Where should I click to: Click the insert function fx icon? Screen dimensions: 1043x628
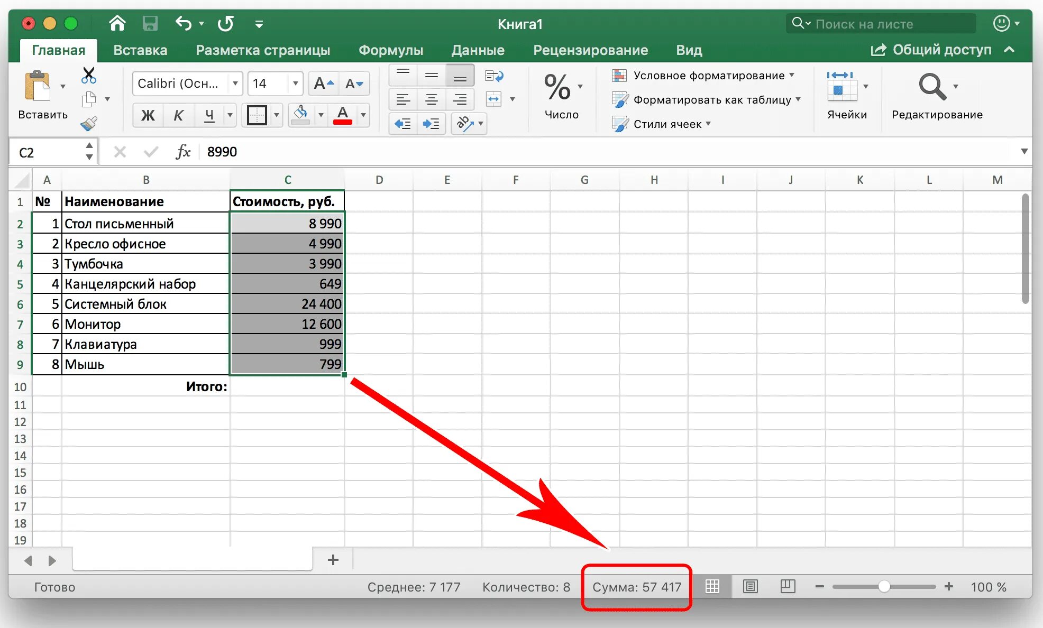pos(183,152)
